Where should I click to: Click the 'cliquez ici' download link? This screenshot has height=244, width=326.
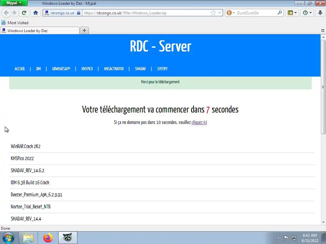point(199,122)
